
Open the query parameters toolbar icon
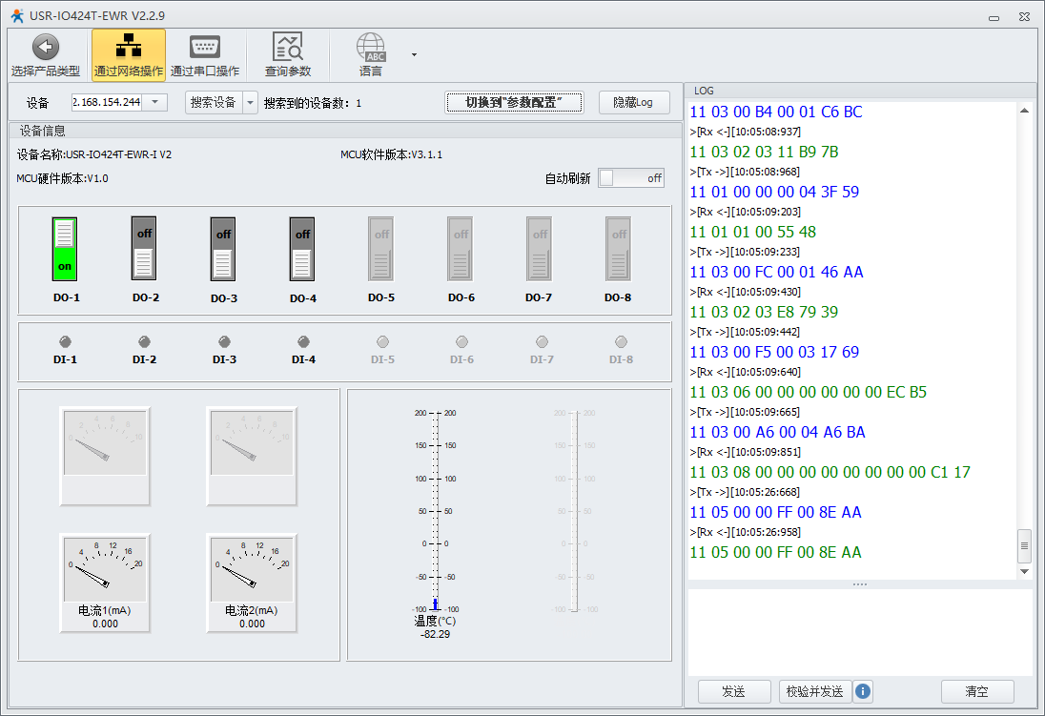(288, 47)
